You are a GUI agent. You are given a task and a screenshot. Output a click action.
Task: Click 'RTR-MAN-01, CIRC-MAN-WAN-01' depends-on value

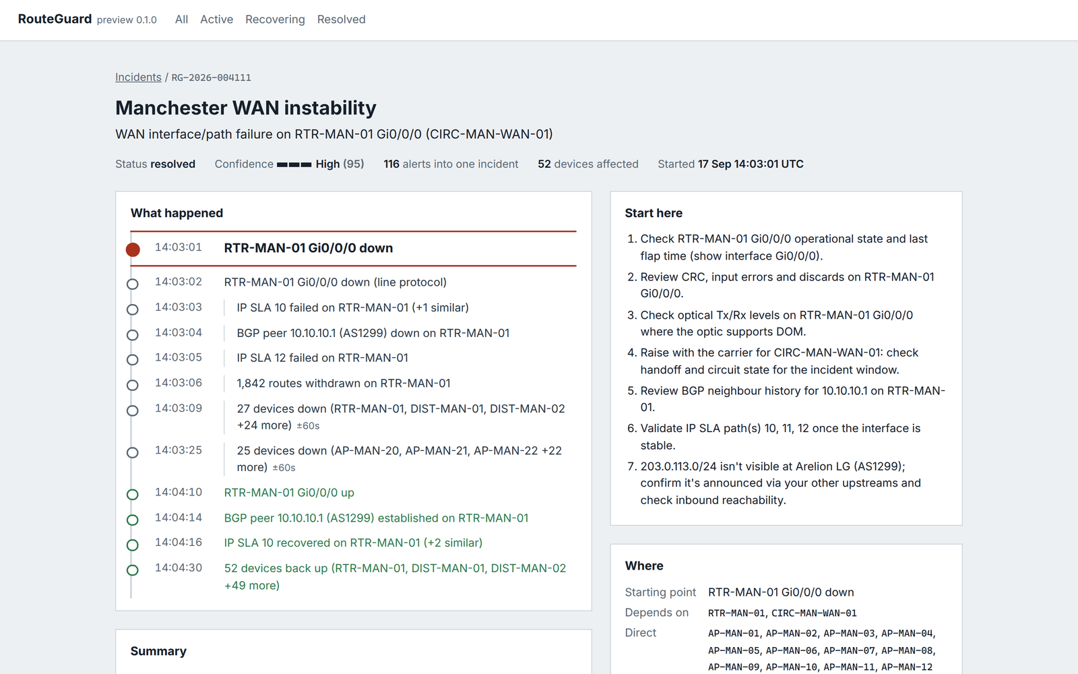pos(782,613)
